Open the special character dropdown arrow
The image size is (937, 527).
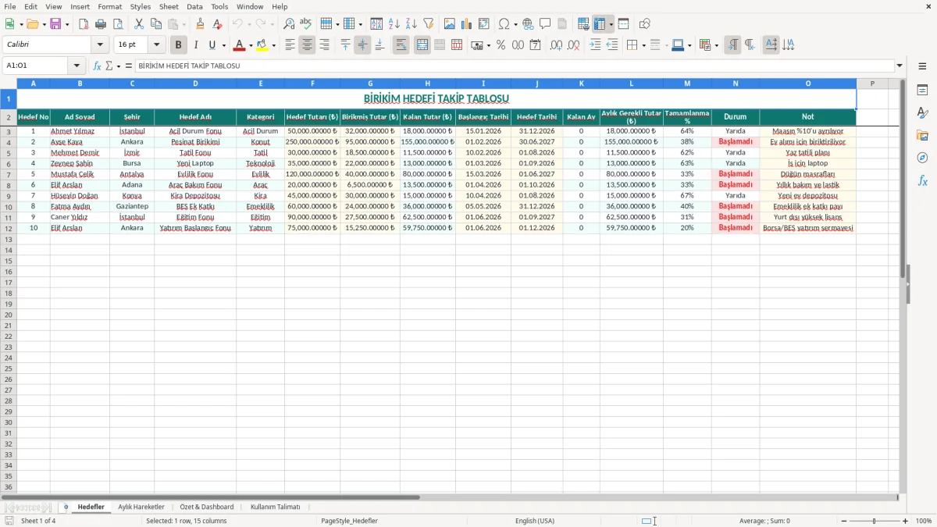(x=516, y=24)
